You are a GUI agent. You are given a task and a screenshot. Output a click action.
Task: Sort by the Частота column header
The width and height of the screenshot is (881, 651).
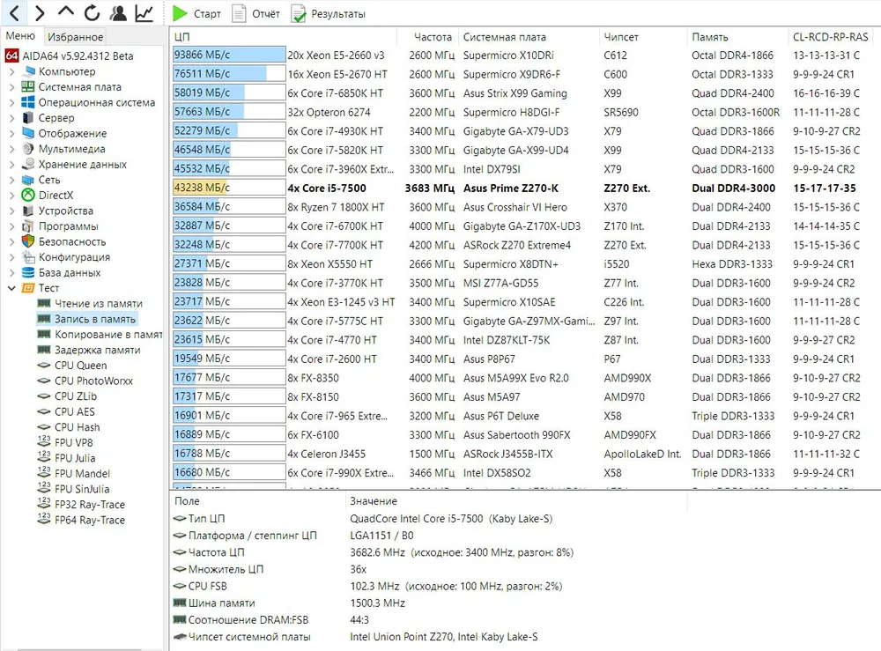coord(433,37)
